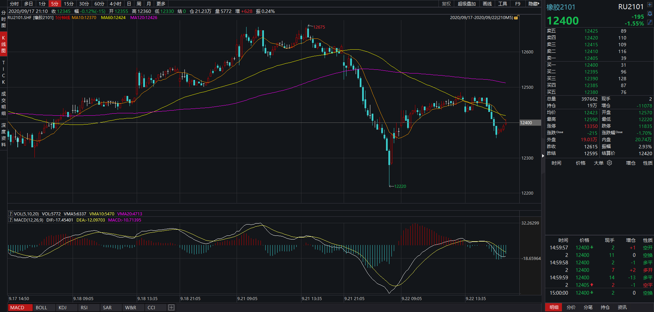Click the 结算价 12420 value

tap(645, 153)
